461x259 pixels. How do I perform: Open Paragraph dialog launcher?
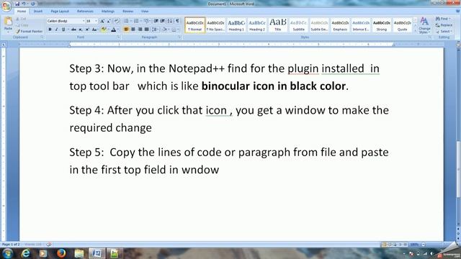(179, 37)
